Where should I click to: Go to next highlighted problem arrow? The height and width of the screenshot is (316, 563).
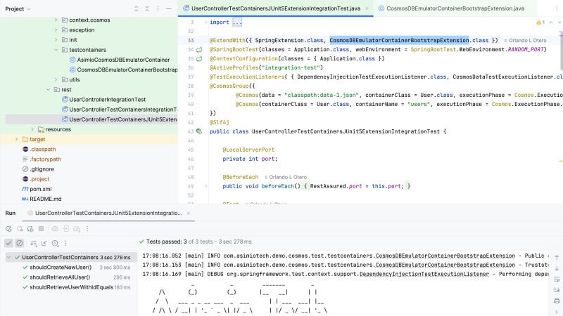[x=559, y=22]
